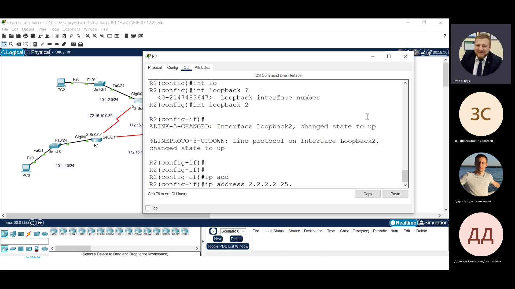
Task: Open the Options menu
Action: [x=28, y=29]
